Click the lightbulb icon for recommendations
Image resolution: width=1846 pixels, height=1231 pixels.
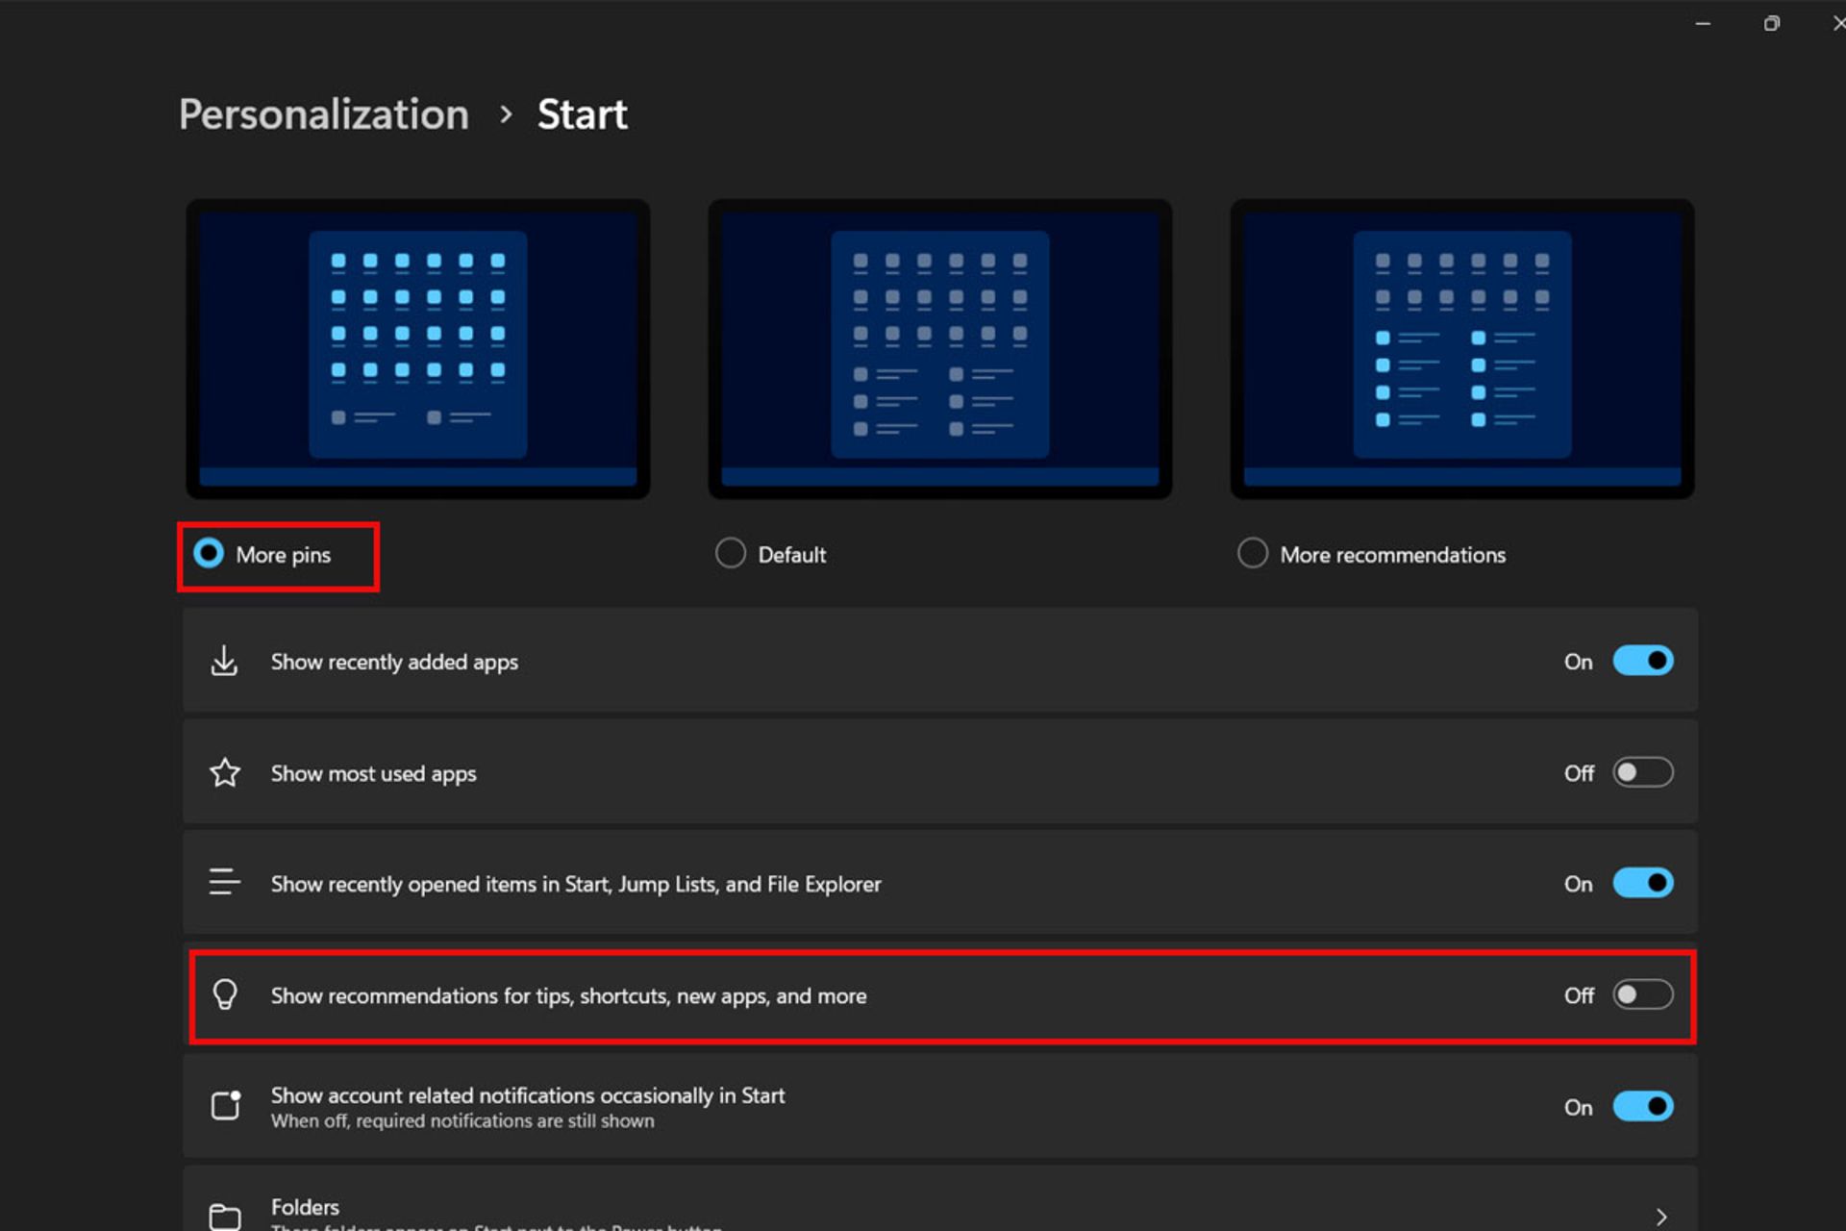[225, 994]
